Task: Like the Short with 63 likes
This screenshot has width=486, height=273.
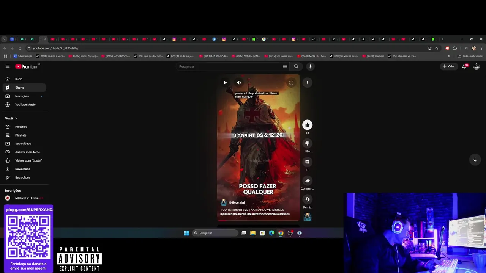Action: [x=307, y=125]
